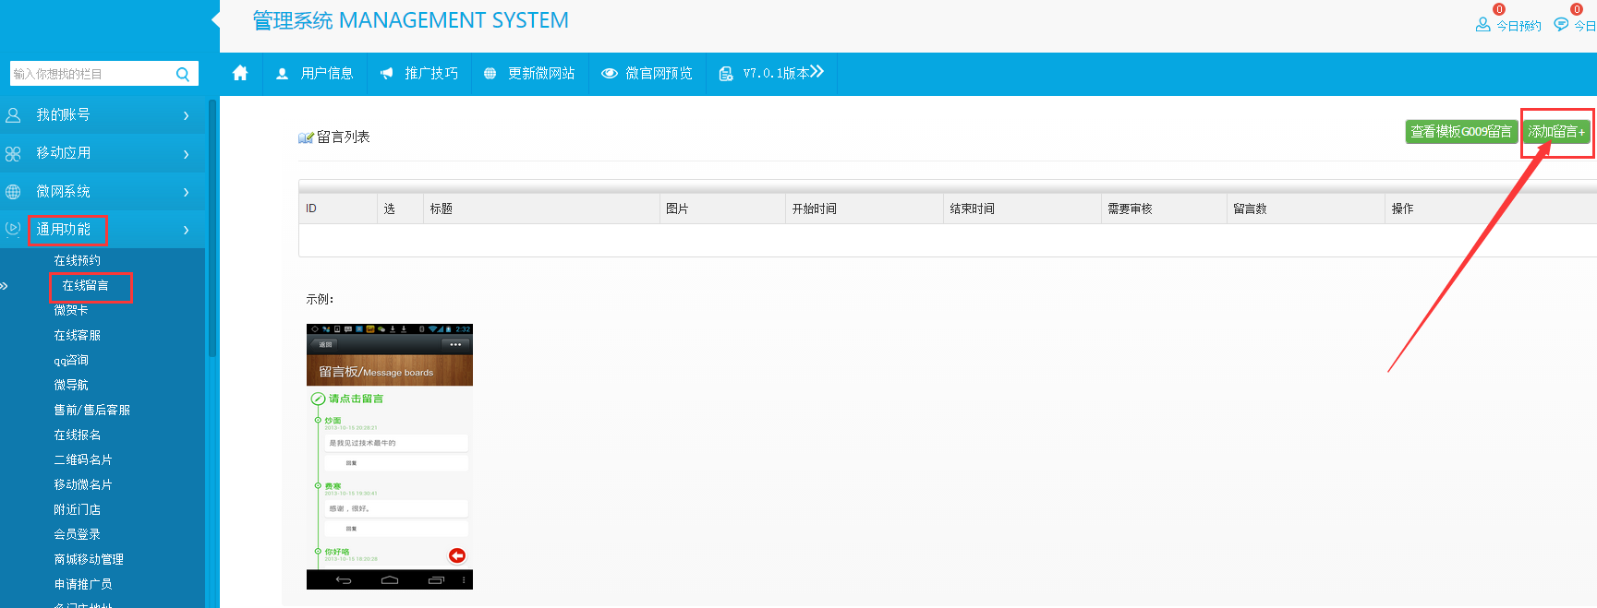Click the 图片 column header
The image size is (1597, 608).
click(x=722, y=209)
